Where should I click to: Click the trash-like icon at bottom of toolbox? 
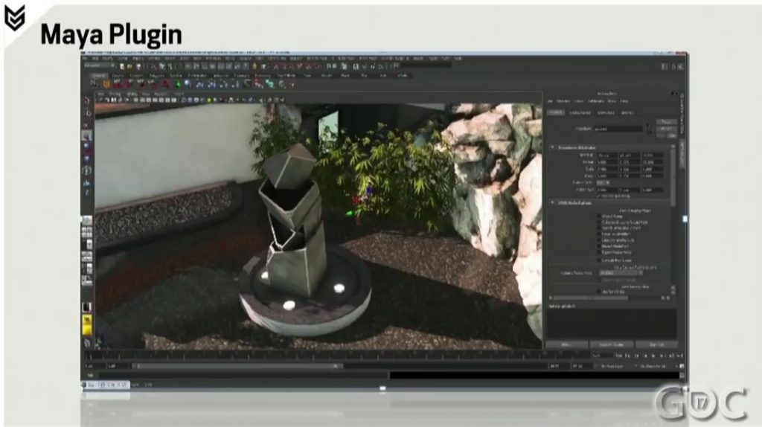point(87,343)
